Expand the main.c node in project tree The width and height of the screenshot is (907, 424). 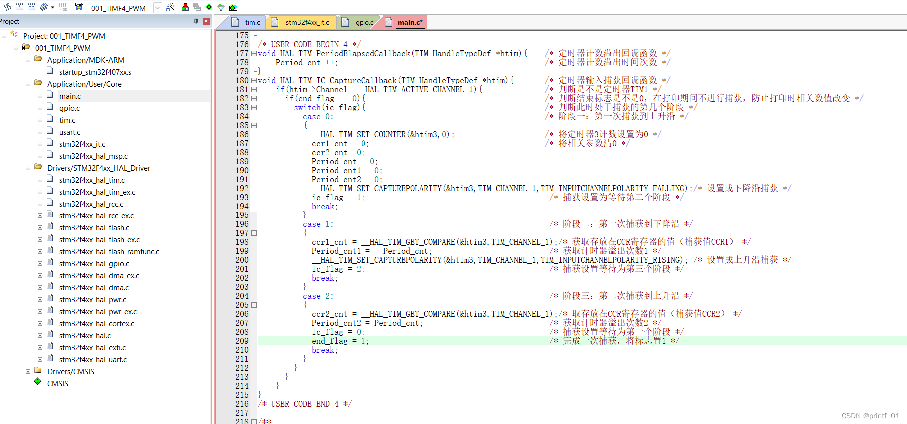click(x=40, y=96)
